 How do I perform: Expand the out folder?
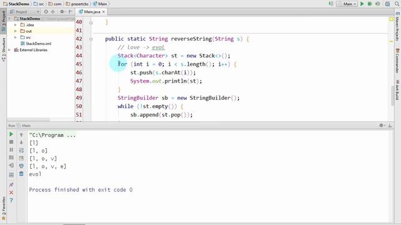pos(15,31)
